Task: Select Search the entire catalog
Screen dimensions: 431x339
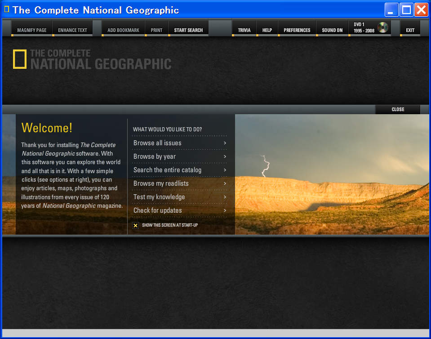Action: (x=180, y=170)
